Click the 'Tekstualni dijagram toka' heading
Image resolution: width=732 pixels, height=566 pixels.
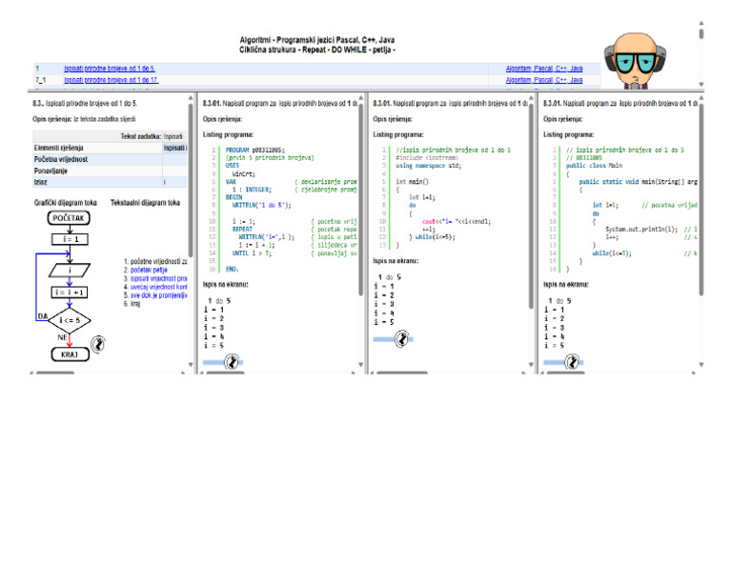(x=145, y=203)
